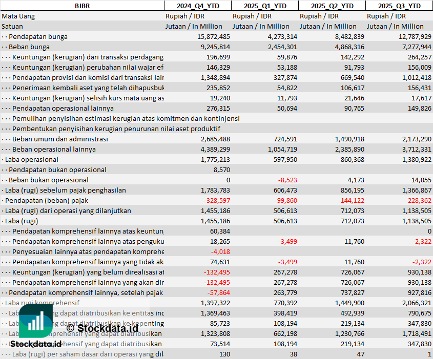The image size is (433, 359).
Task: Select earnings per share value 130
Action: click(225, 354)
